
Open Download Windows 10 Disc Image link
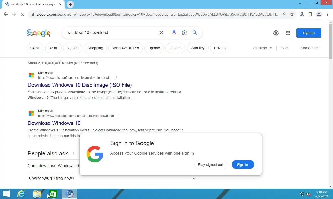click(80, 85)
